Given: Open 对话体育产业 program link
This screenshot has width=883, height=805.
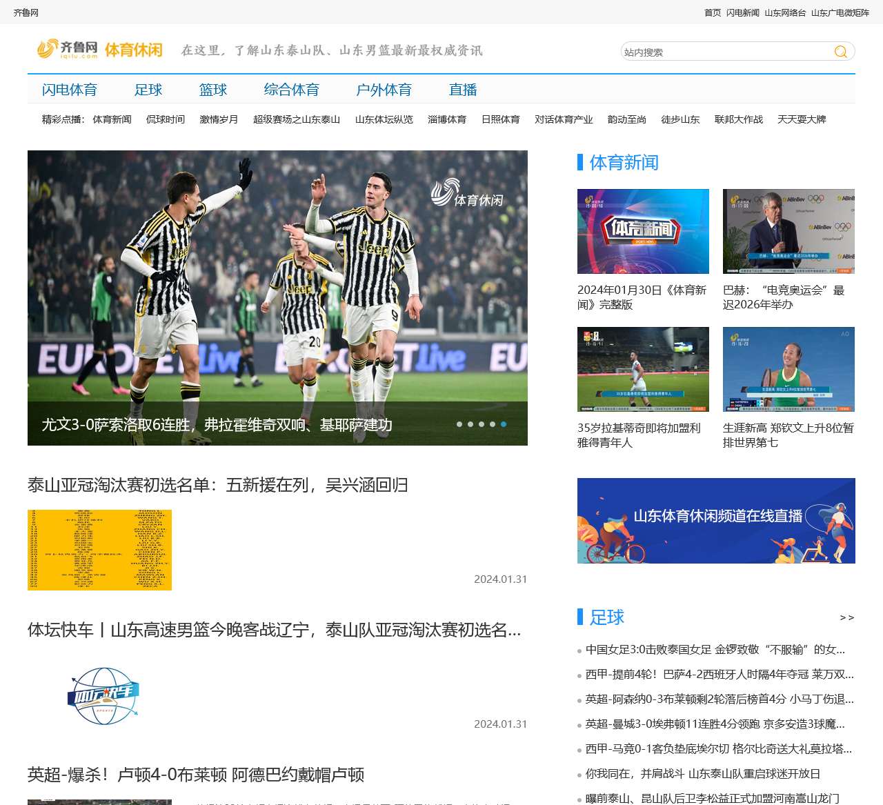Looking at the screenshot, I should (564, 119).
